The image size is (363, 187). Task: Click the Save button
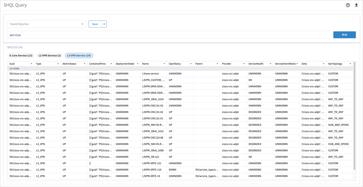pyautogui.click(x=95, y=24)
